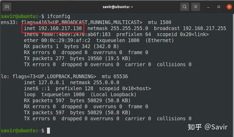The image size is (234, 137).
Task: Maximize the terminal window
Action: click(x=219, y=7)
